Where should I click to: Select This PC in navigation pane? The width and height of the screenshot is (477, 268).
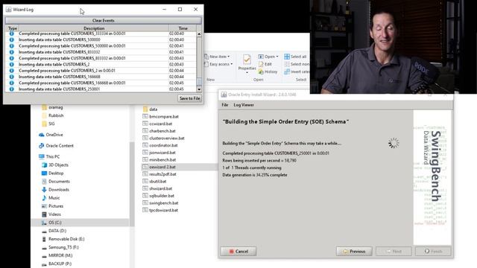49,156
